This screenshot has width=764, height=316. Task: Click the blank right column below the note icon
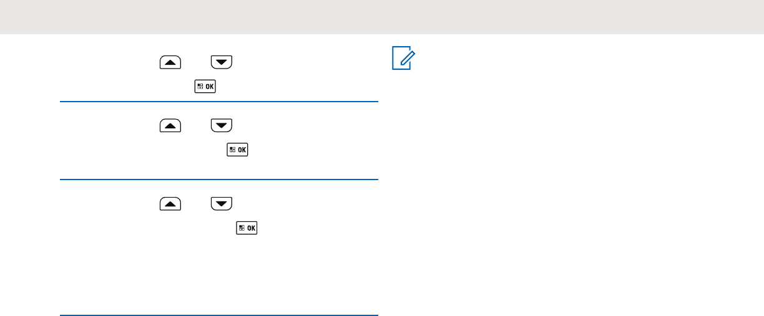click(562, 187)
